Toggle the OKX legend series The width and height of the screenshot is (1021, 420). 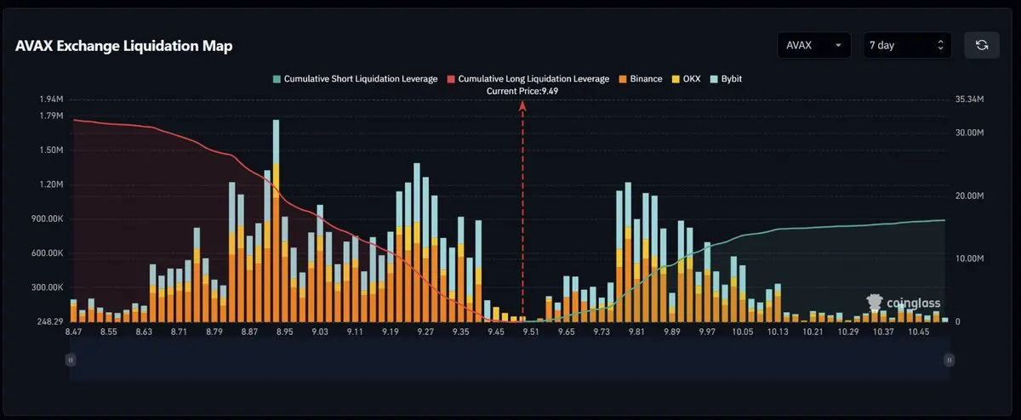pyautogui.click(x=685, y=79)
